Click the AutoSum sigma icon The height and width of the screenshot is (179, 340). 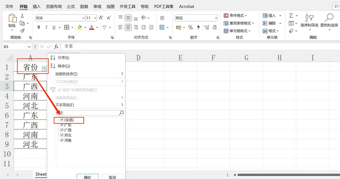pyautogui.click(x=291, y=16)
